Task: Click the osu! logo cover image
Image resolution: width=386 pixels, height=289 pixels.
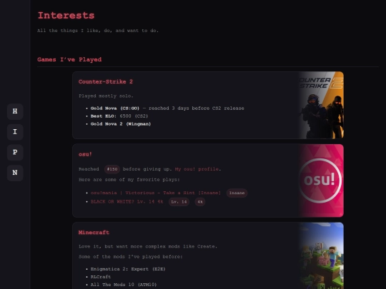Action: coord(321,181)
